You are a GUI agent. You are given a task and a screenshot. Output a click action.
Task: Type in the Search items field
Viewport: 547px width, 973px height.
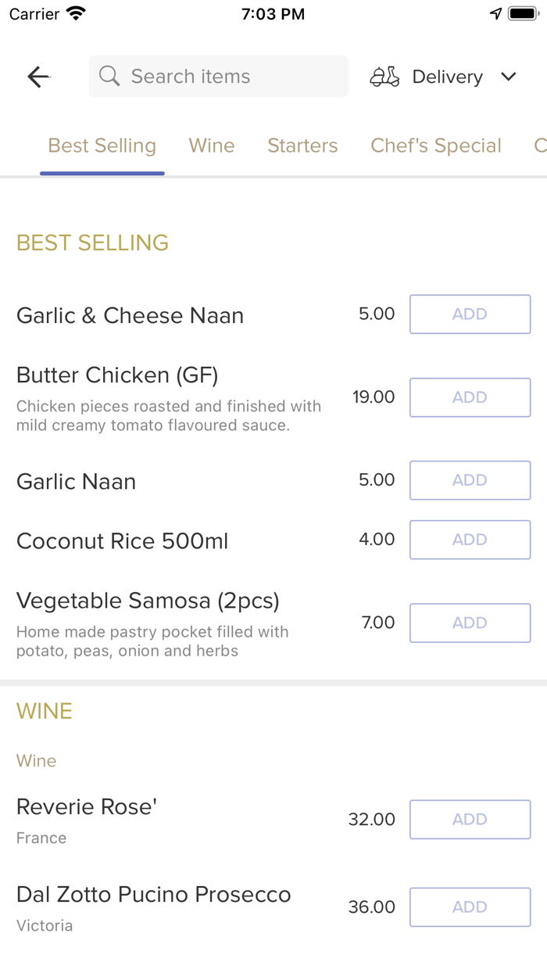click(x=227, y=77)
